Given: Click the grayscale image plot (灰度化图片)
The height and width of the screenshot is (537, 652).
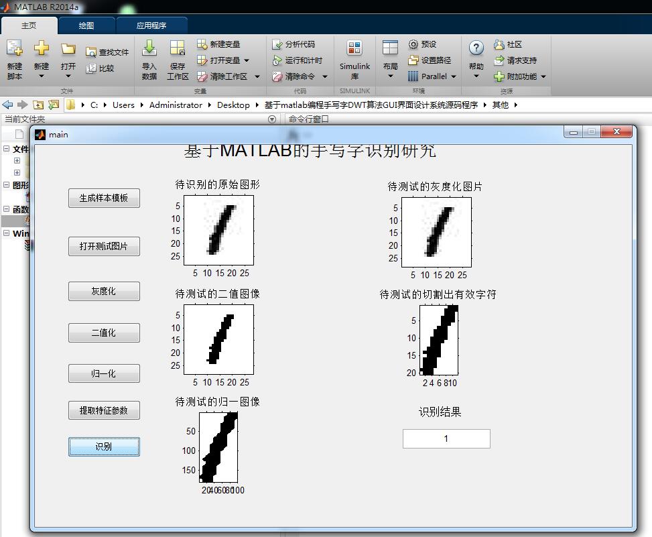Looking at the screenshot, I should pos(437,232).
